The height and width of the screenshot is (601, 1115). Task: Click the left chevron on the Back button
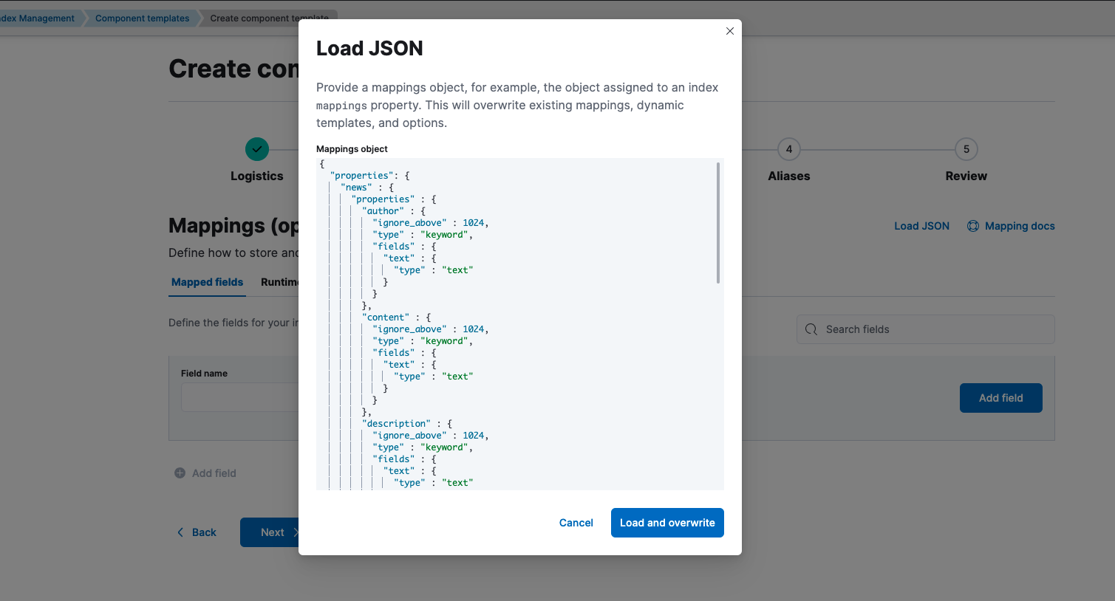[x=180, y=532]
